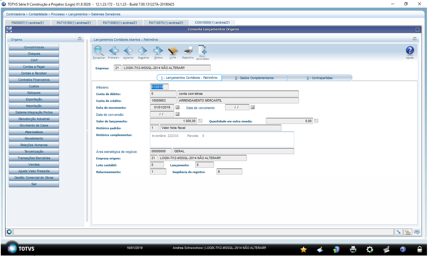Screen dimensions: 429x257
Task: Open calendar for Data de vencimento
Action: [x=252, y=107]
